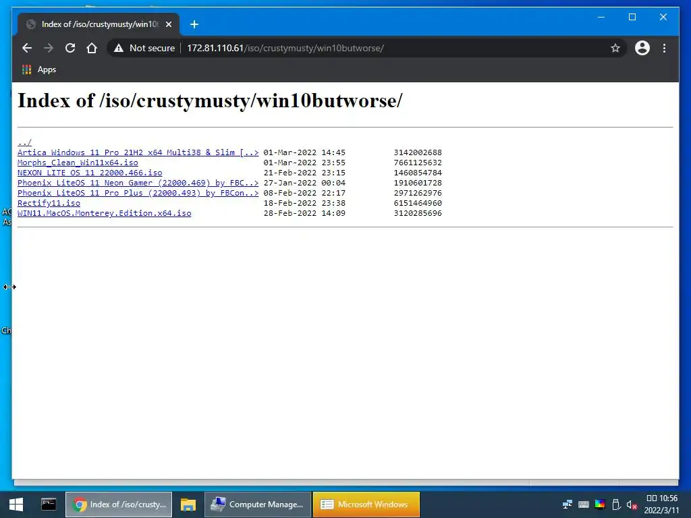The image size is (691, 518).
Task: Click the forward navigation arrow
Action: pyautogui.click(x=49, y=48)
